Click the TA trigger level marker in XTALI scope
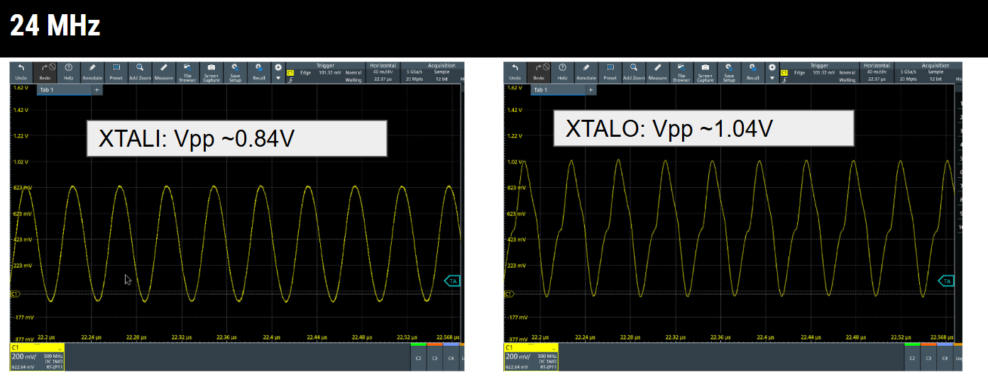988x377 pixels. [x=452, y=281]
